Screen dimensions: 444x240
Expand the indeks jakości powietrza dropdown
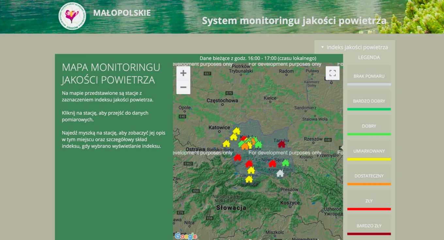coord(355,47)
